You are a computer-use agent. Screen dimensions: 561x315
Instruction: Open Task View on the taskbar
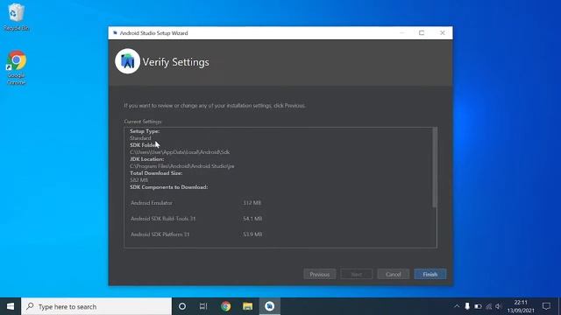[x=203, y=306]
